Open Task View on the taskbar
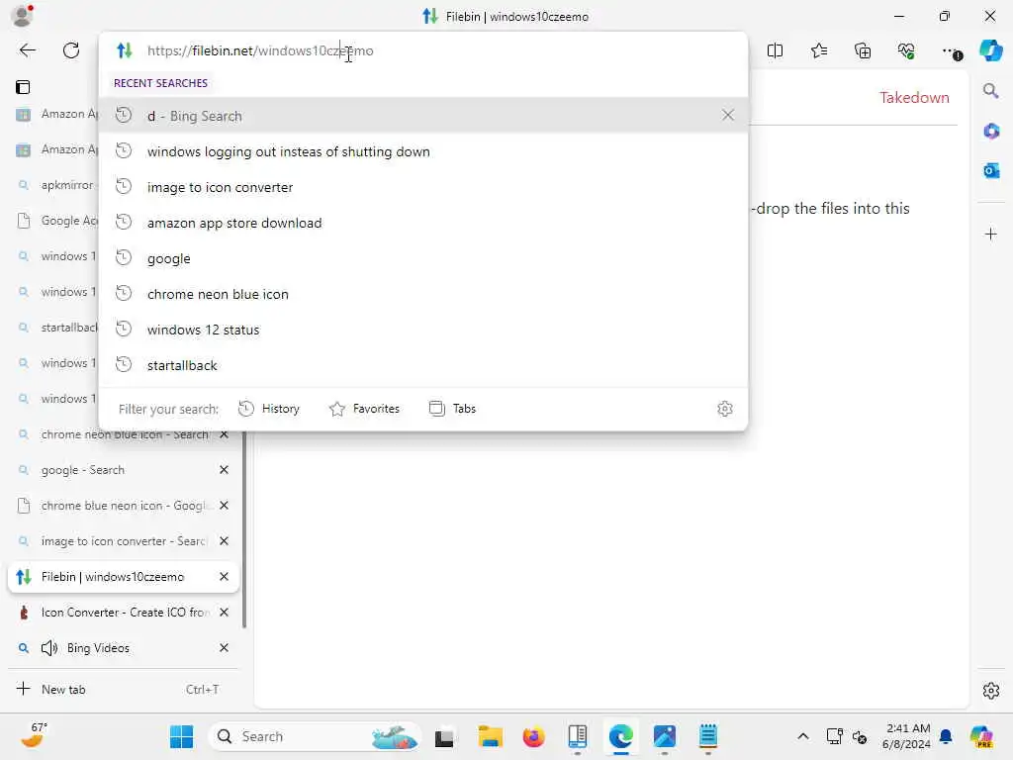 point(444,736)
